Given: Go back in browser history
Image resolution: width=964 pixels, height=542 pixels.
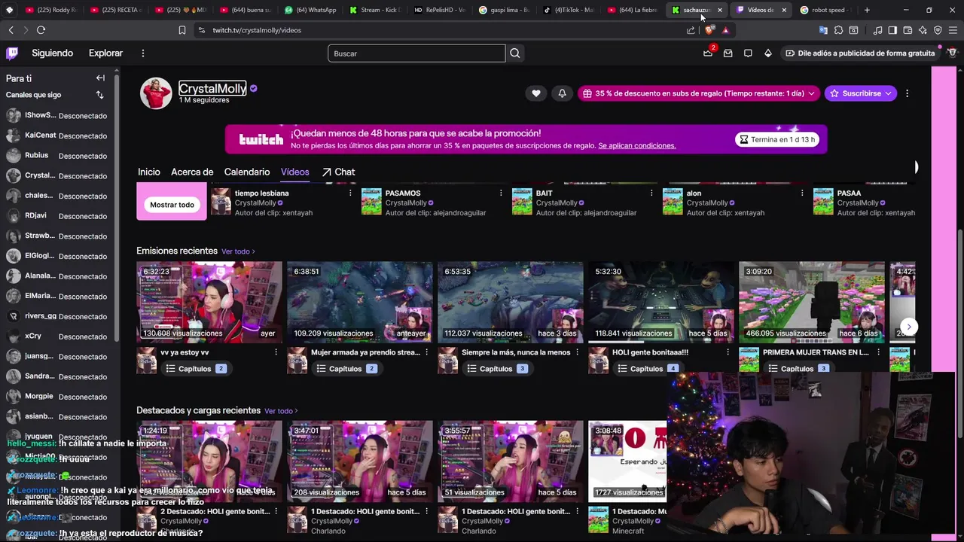Looking at the screenshot, I should click(x=11, y=30).
